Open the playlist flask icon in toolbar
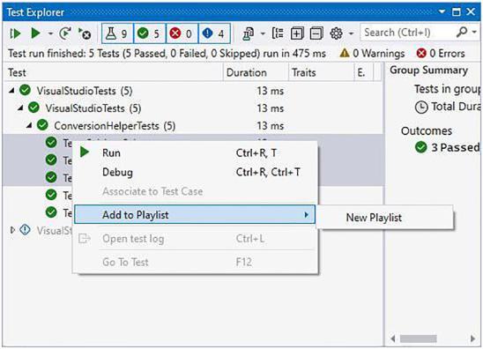This screenshot has width=483, height=349. tap(249, 33)
